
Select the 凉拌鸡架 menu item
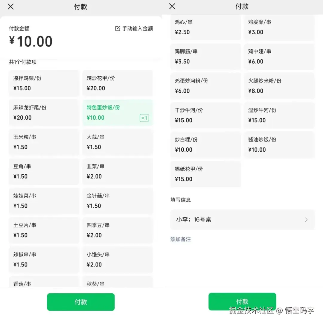pos(44,83)
